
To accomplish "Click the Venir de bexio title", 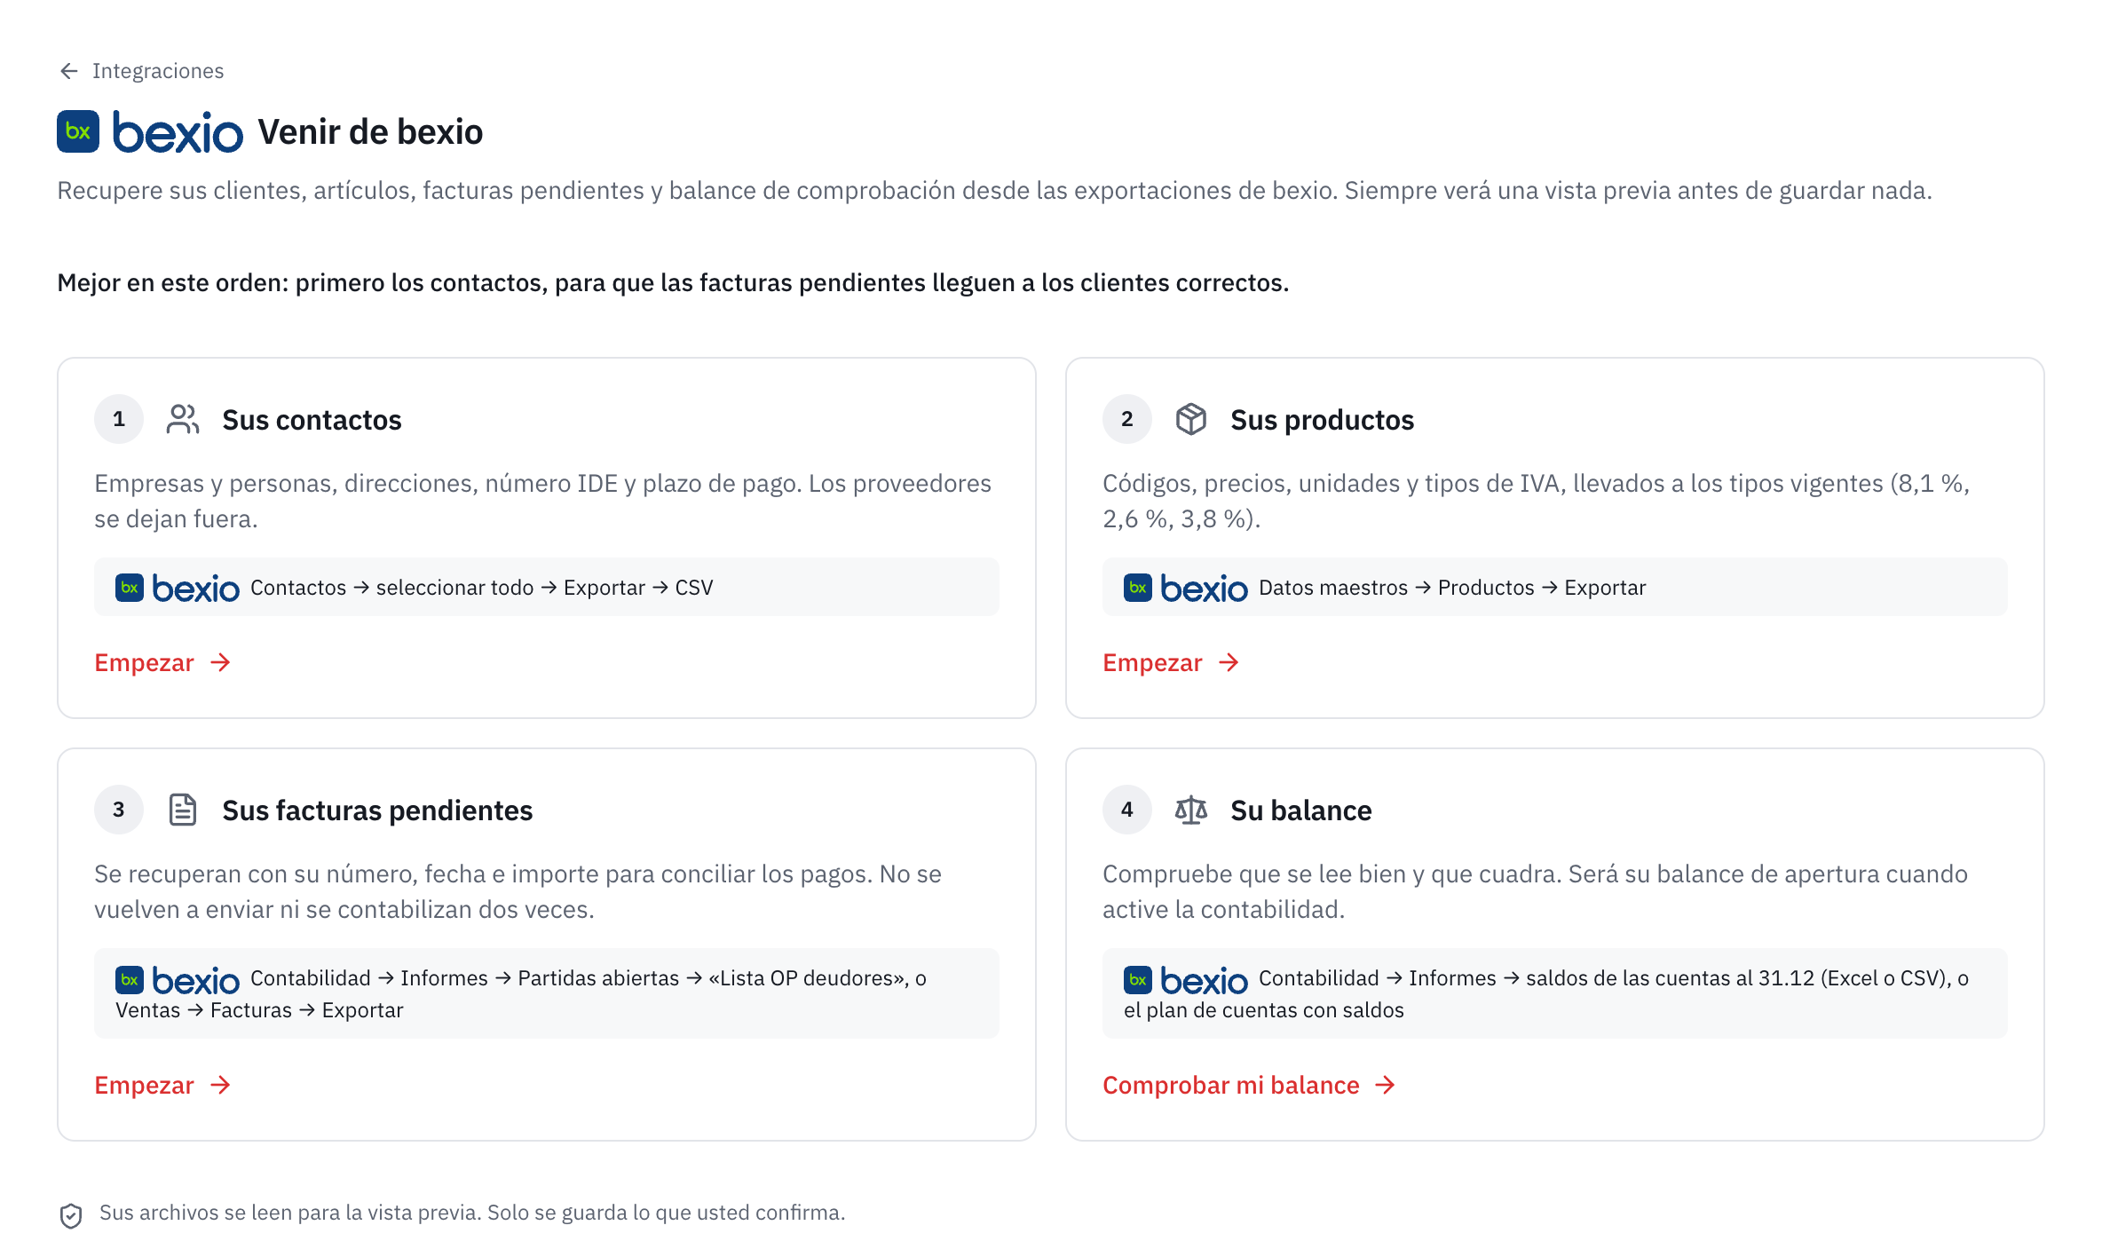I will (370, 132).
